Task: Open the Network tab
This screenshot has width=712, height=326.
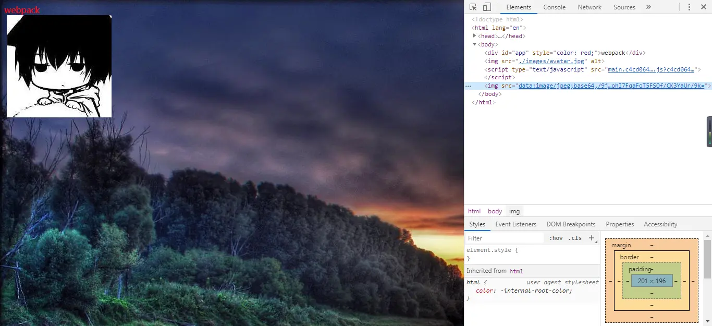Action: point(590,7)
